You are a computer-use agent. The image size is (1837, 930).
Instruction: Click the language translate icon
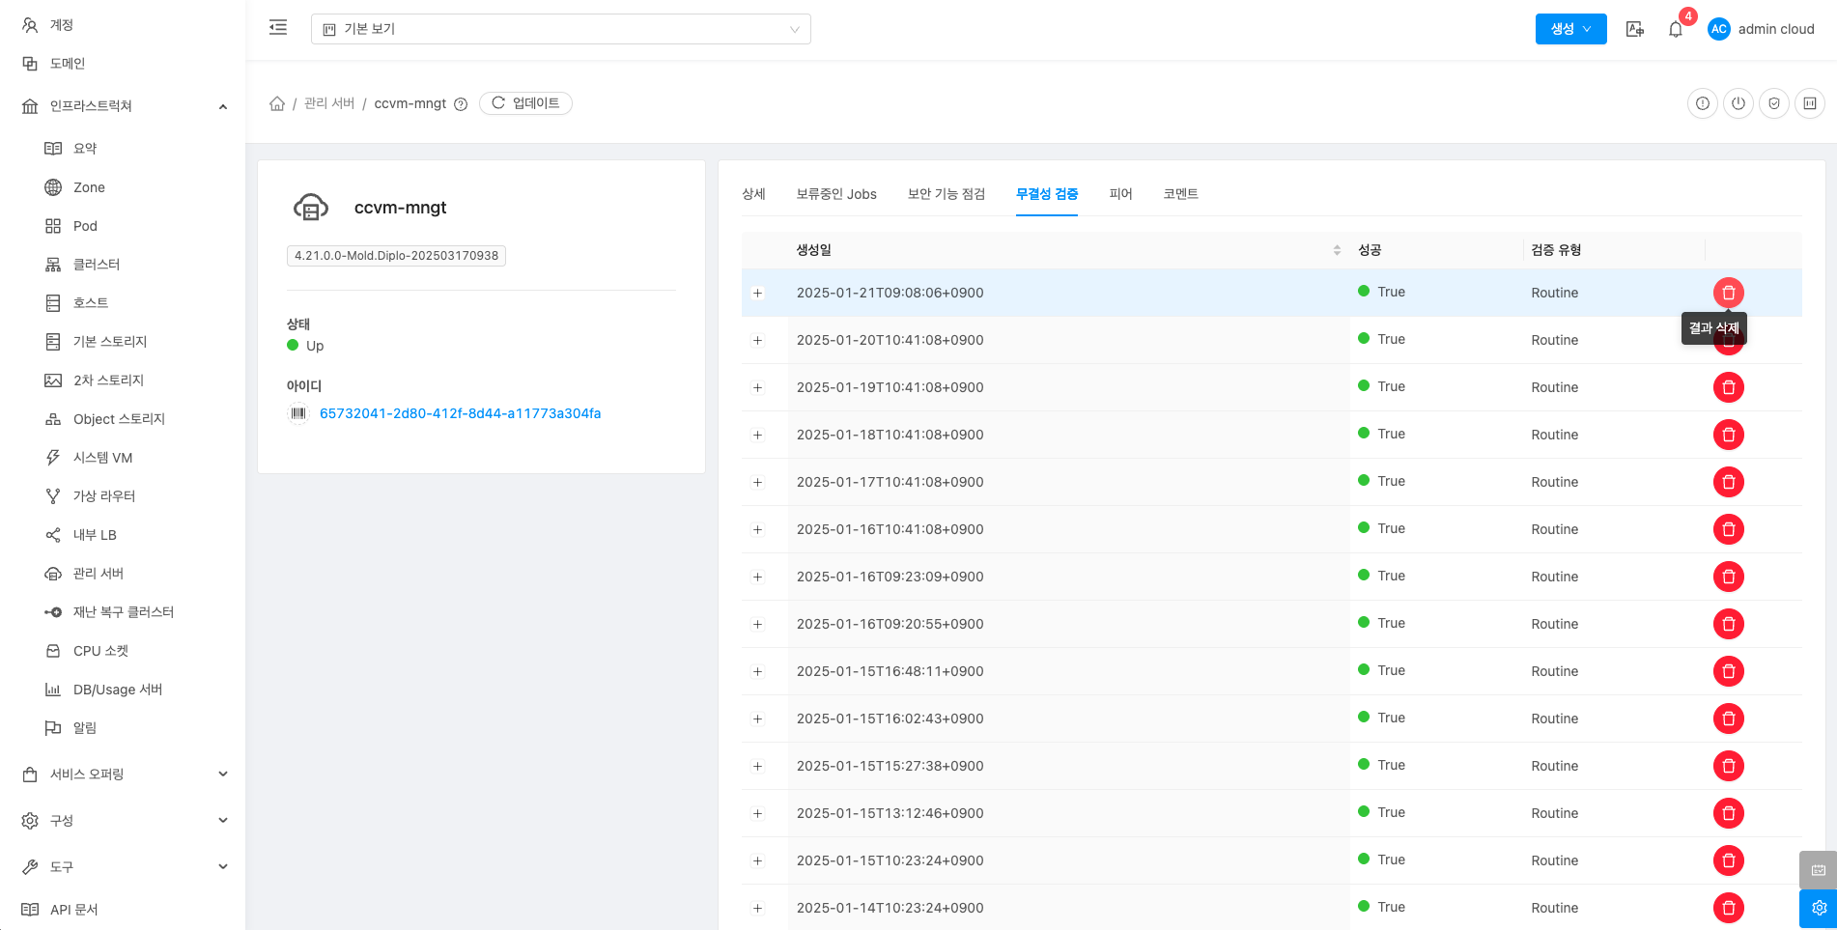[x=1634, y=29]
